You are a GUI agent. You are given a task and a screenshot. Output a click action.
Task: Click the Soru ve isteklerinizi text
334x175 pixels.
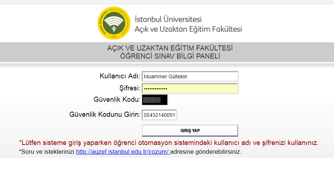pyautogui.click(x=47, y=152)
